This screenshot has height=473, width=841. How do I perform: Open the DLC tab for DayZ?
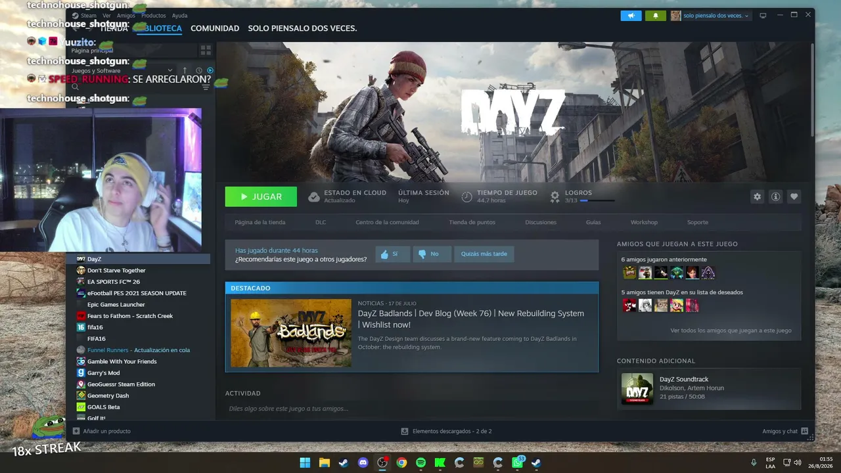[321, 222]
